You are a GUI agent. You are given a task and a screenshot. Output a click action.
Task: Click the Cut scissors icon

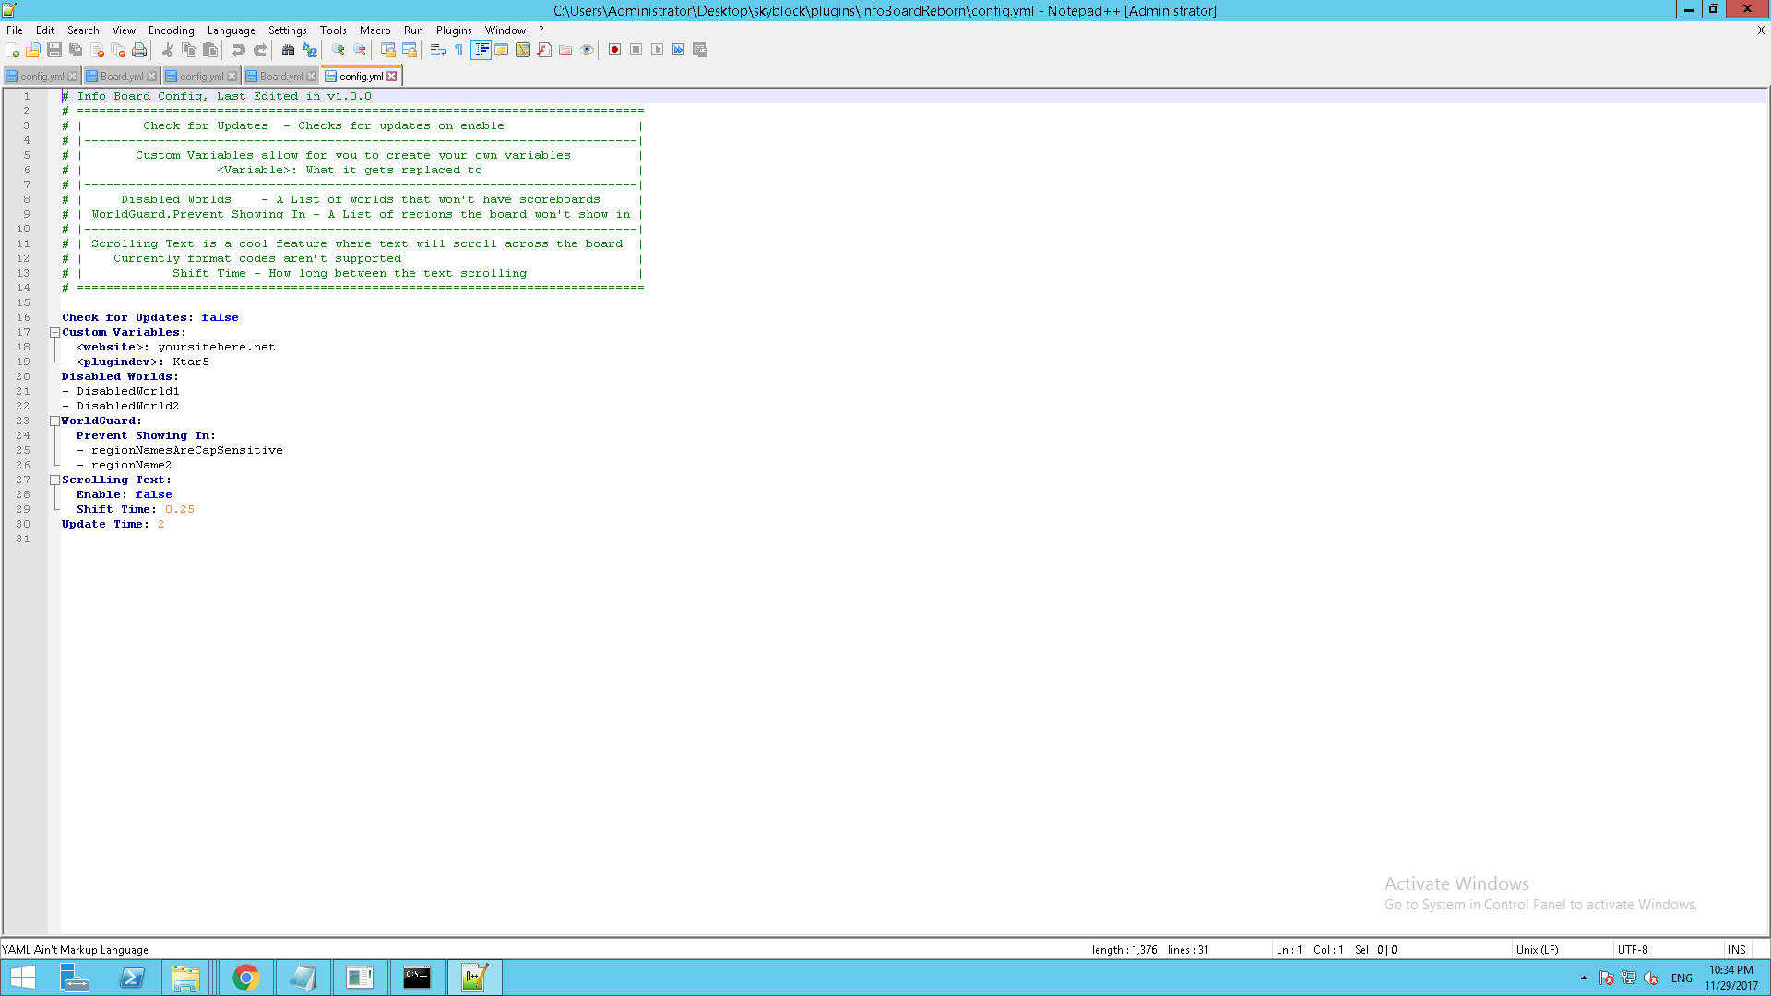tap(168, 50)
